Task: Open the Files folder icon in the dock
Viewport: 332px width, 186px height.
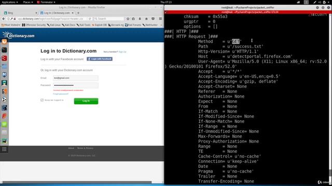Action: 4,67
